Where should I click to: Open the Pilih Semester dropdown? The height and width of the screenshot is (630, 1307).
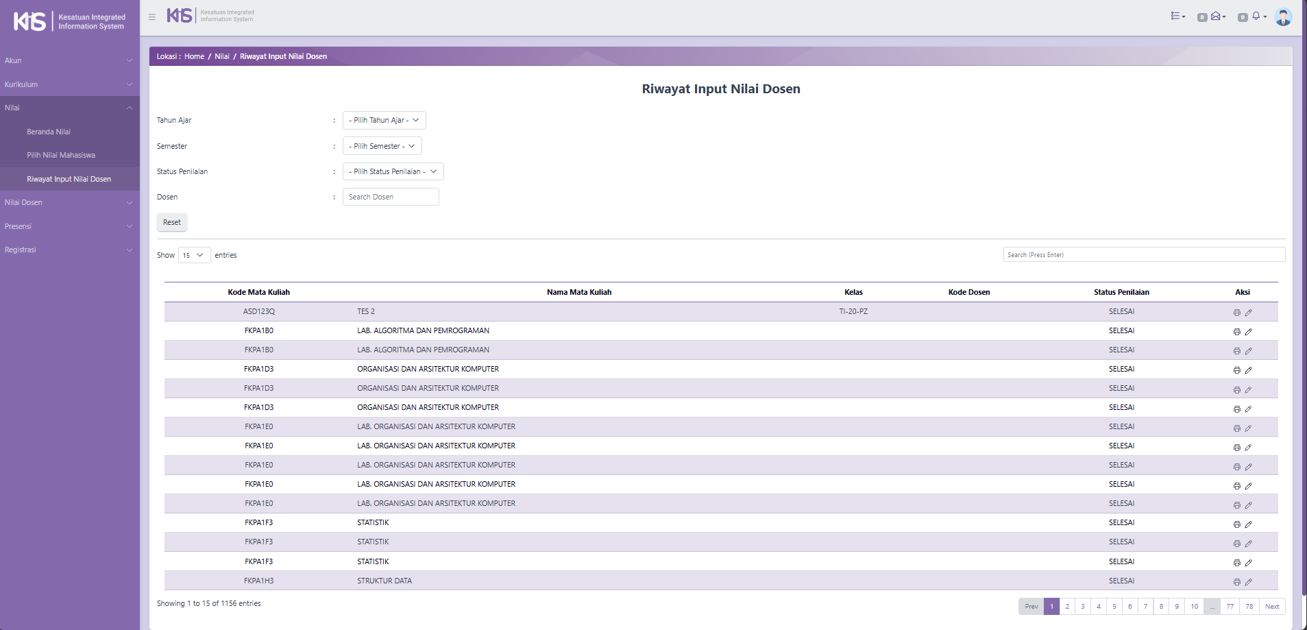[x=382, y=146]
